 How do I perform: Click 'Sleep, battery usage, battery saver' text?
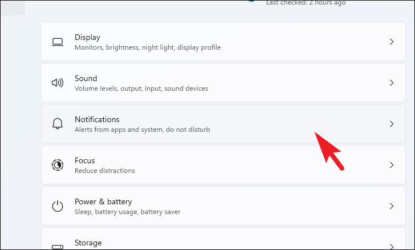click(x=128, y=212)
